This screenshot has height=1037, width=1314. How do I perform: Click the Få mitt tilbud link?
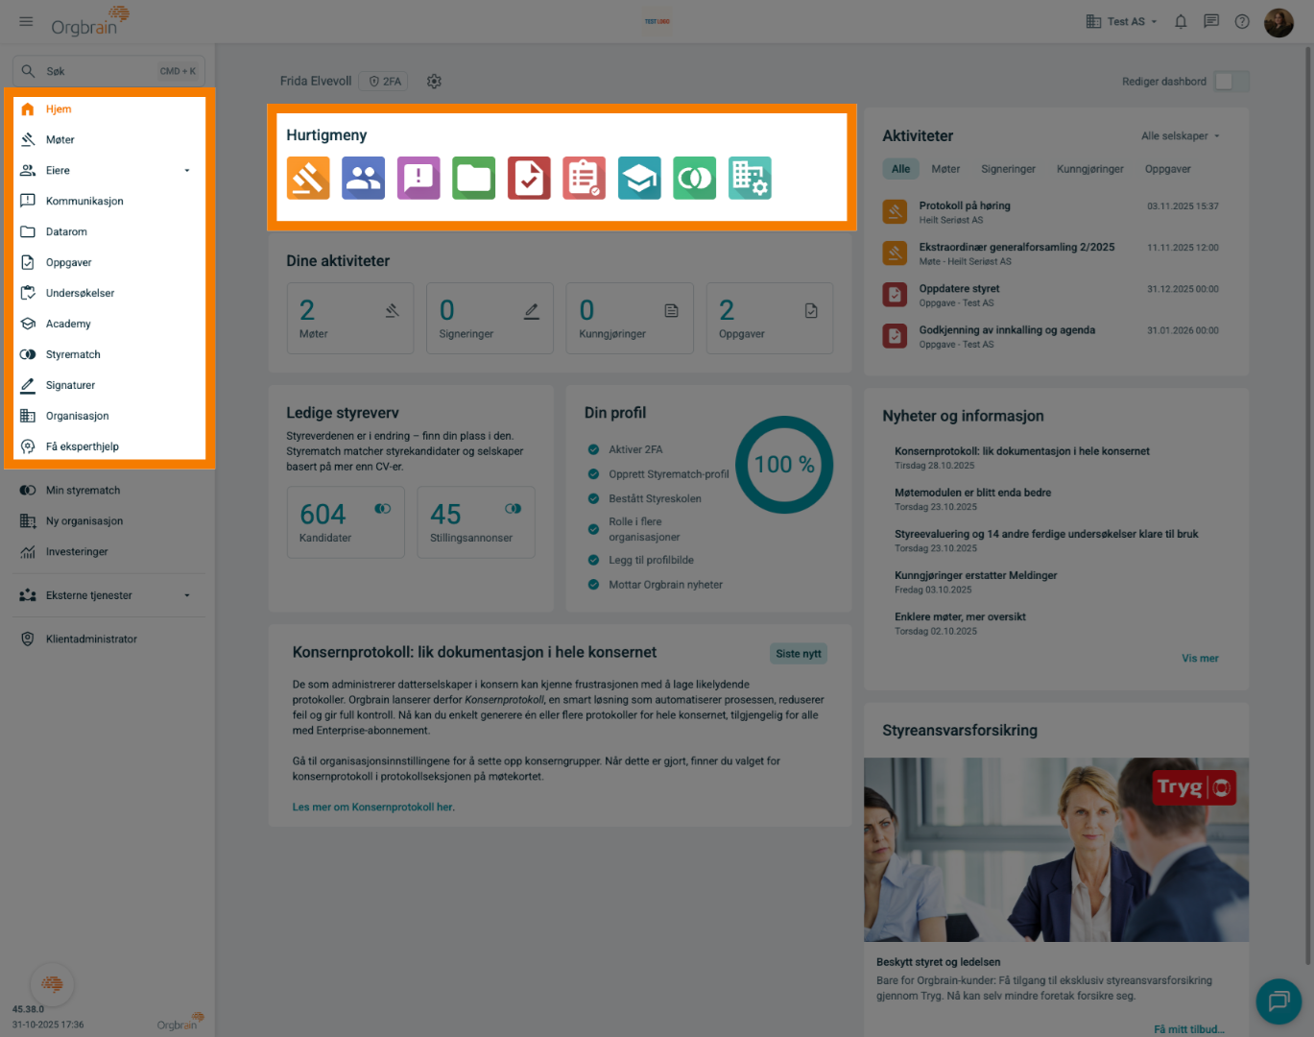pyautogui.click(x=1188, y=1029)
